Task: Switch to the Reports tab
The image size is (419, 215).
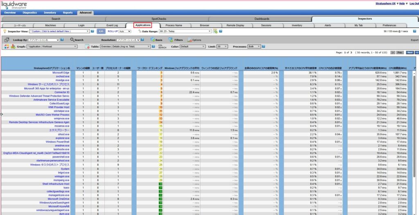Action: click(68, 13)
